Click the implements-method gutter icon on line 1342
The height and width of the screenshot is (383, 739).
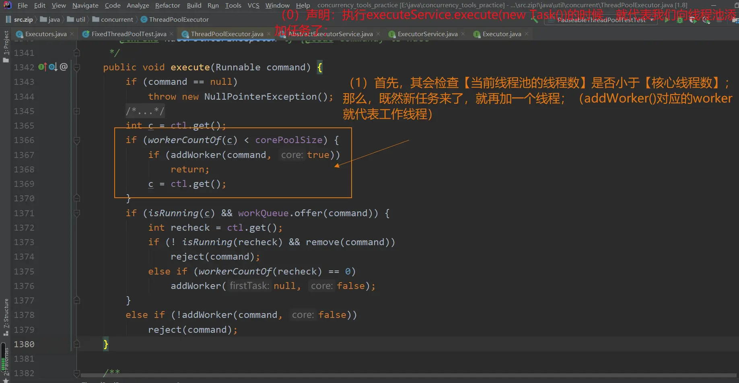tap(42, 67)
